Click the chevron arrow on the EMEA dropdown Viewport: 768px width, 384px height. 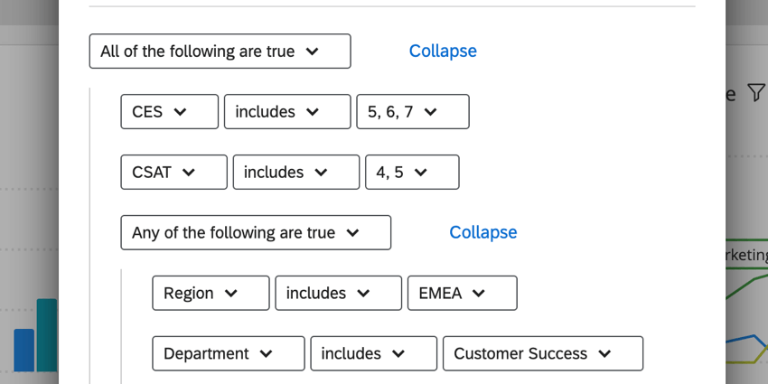coord(479,294)
